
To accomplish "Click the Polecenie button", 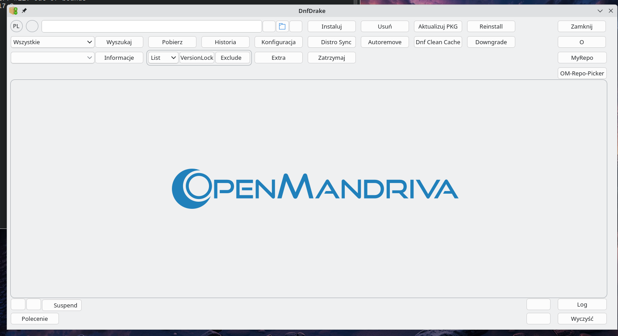I will click(35, 319).
